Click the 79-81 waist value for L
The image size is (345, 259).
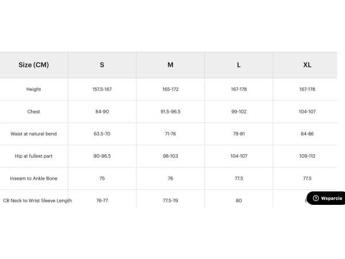(239, 134)
